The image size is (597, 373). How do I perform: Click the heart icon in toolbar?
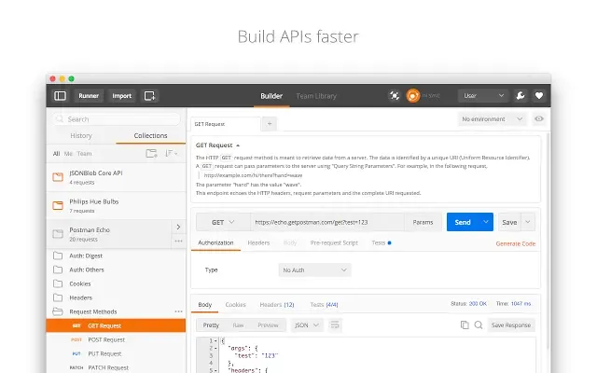(539, 95)
